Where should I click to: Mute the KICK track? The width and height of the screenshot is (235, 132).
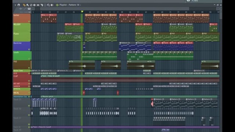click(x=29, y=73)
